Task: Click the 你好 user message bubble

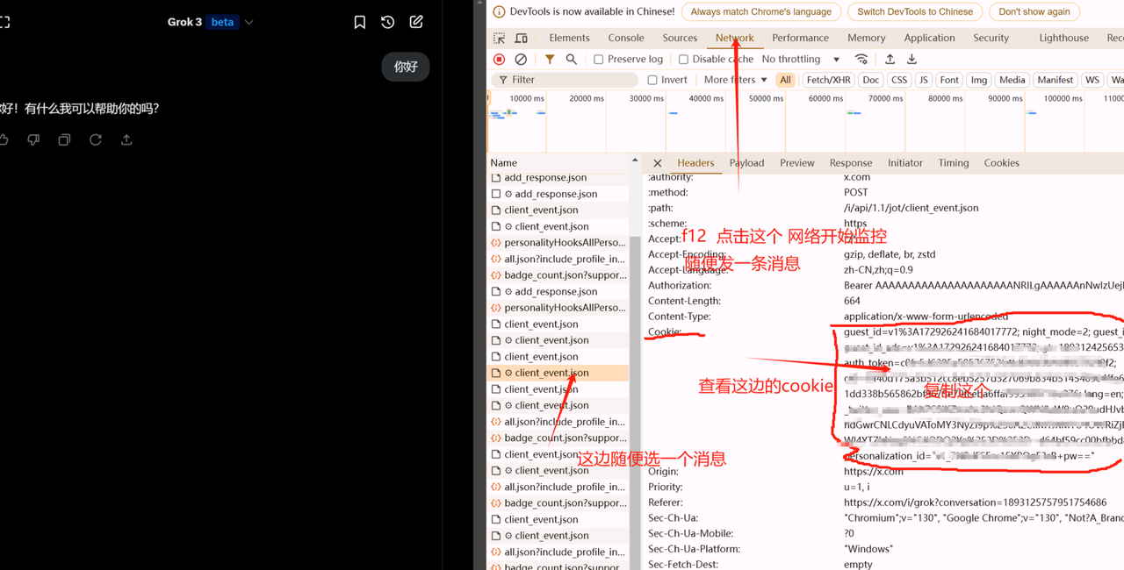Action: (x=406, y=67)
